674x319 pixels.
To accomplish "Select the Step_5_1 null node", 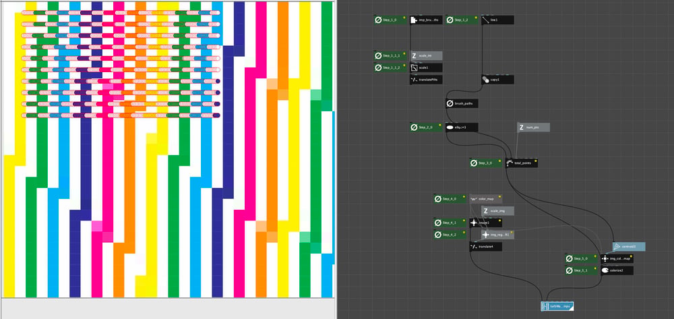I will point(581,270).
